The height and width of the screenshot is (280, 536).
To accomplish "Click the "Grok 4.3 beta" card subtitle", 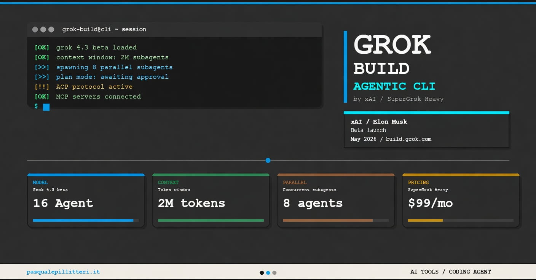I will [50, 189].
